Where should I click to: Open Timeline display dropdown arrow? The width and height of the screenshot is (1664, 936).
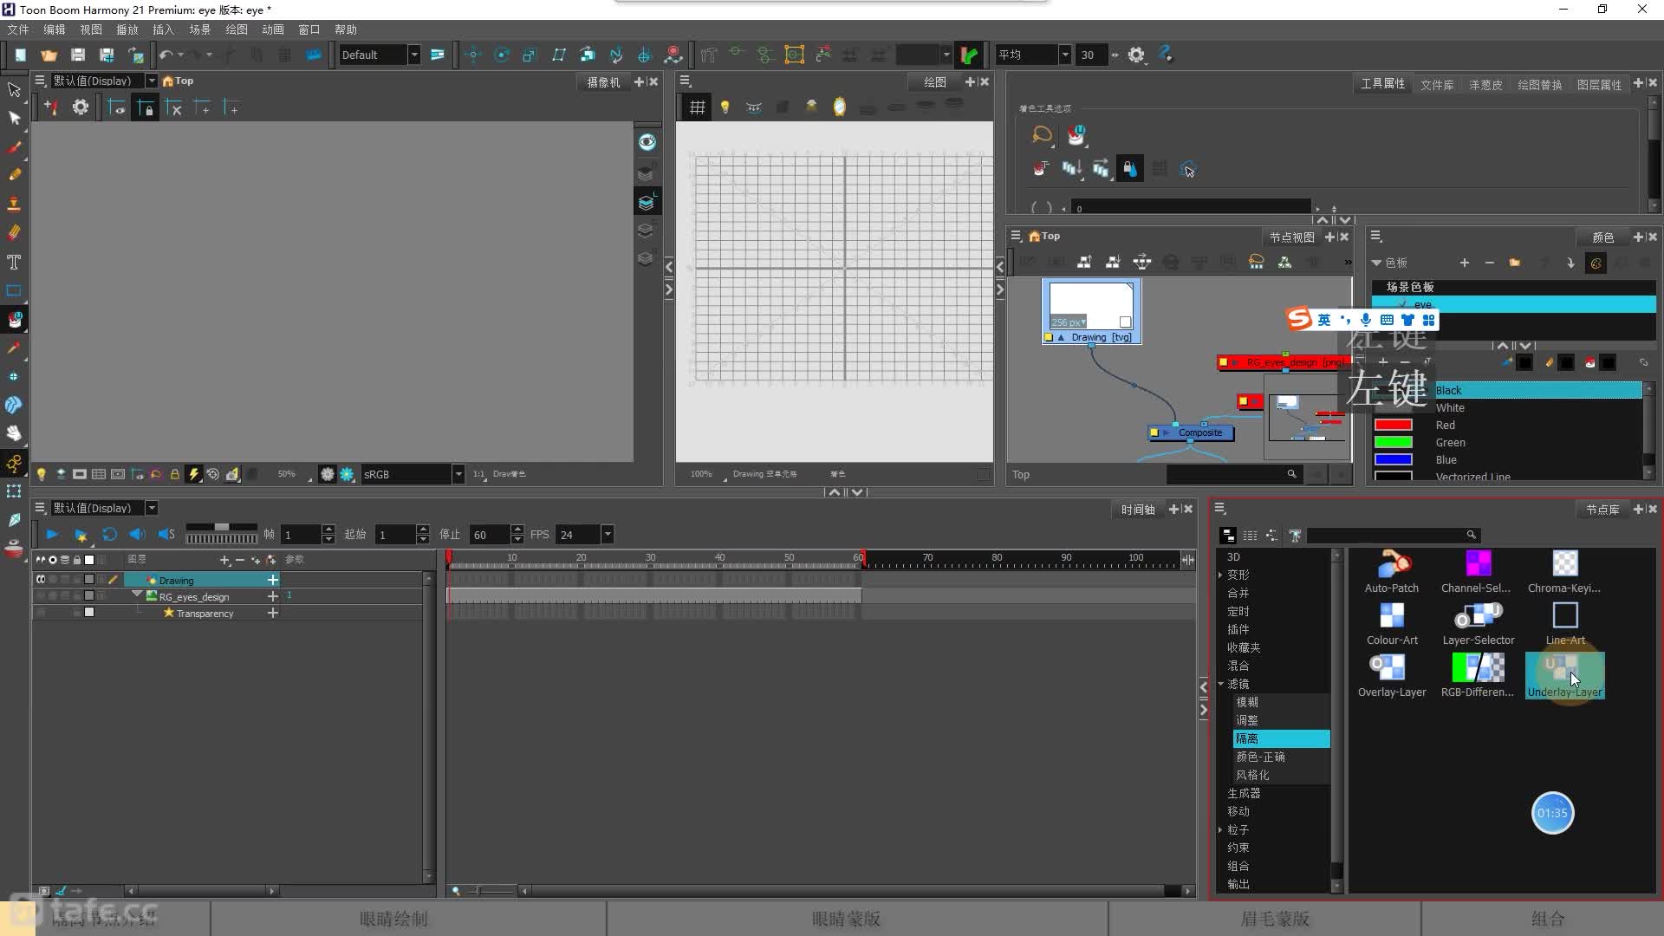click(x=152, y=508)
